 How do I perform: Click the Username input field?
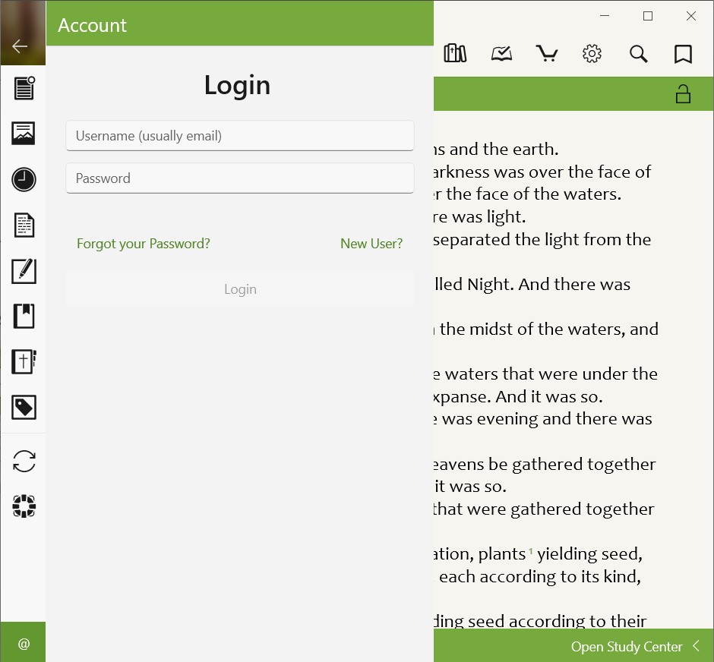coord(240,136)
